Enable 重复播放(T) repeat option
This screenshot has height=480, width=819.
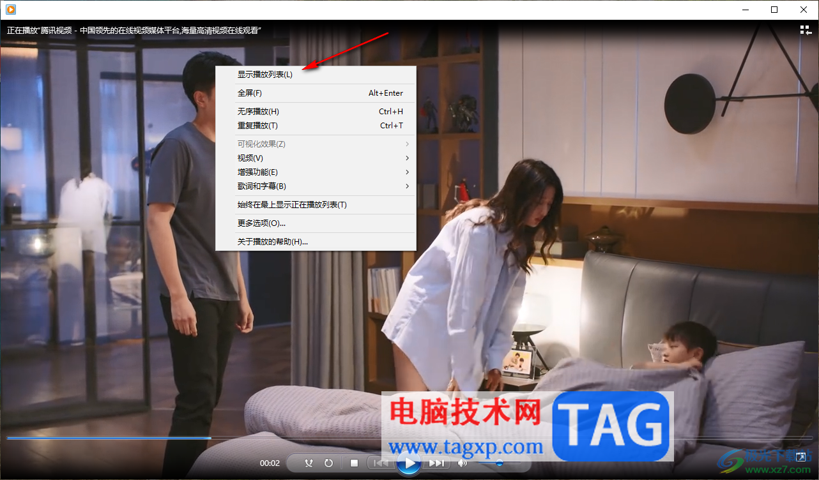[x=316, y=126]
